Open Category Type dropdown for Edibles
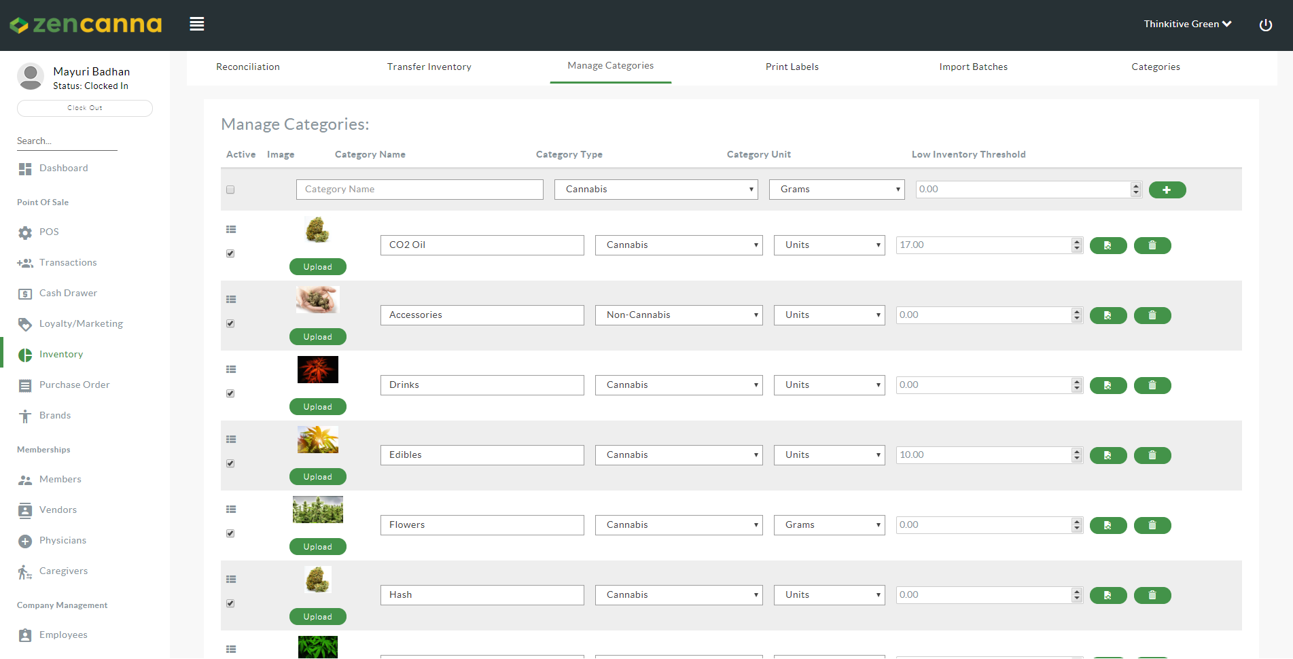This screenshot has height=659, width=1293. pos(679,455)
